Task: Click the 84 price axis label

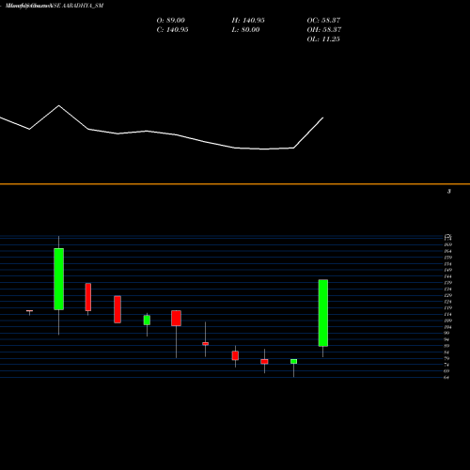Action: click(x=446, y=352)
